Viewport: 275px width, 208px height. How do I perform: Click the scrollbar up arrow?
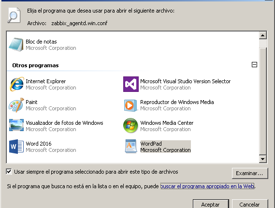click(x=263, y=35)
